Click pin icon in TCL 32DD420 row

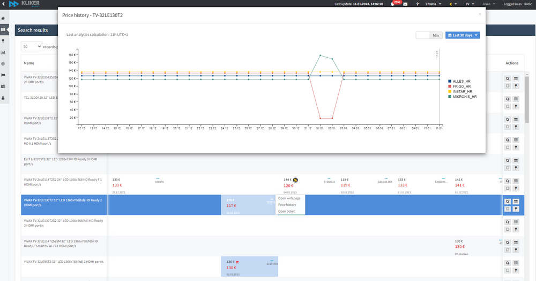pyautogui.click(x=516, y=107)
